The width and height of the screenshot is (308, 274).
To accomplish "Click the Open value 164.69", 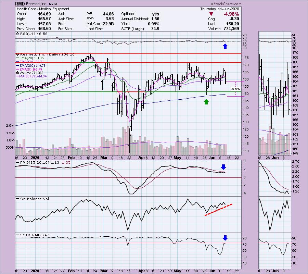I will [x=44, y=14].
